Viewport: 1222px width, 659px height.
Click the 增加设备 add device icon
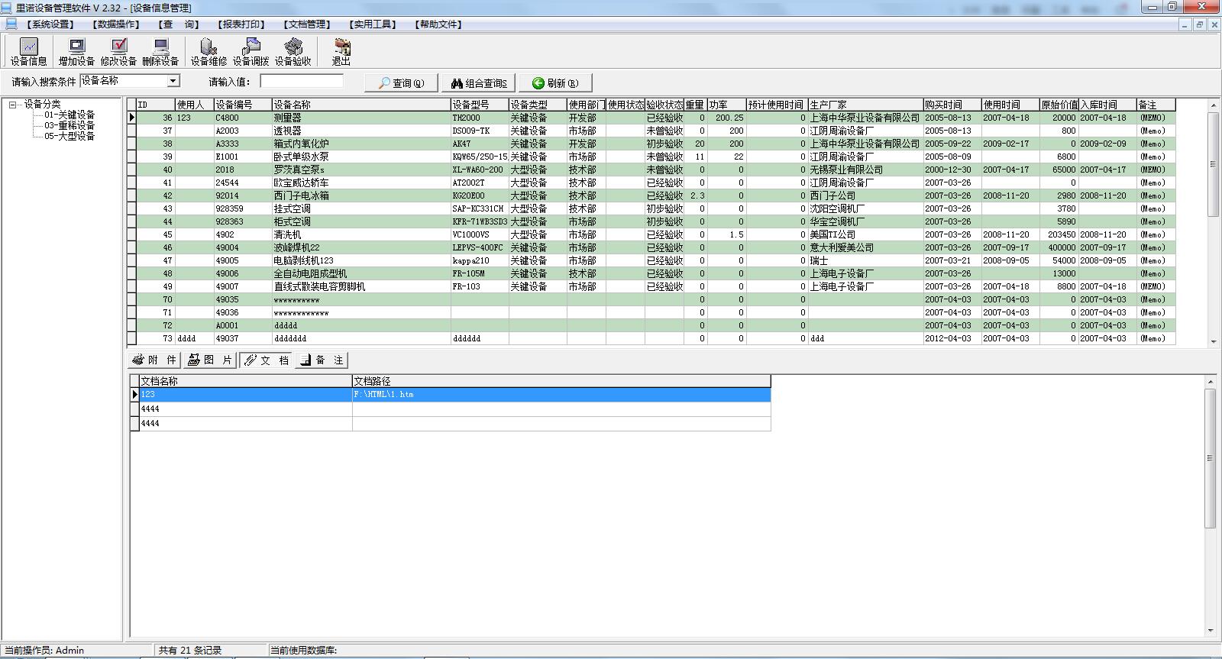pos(76,52)
